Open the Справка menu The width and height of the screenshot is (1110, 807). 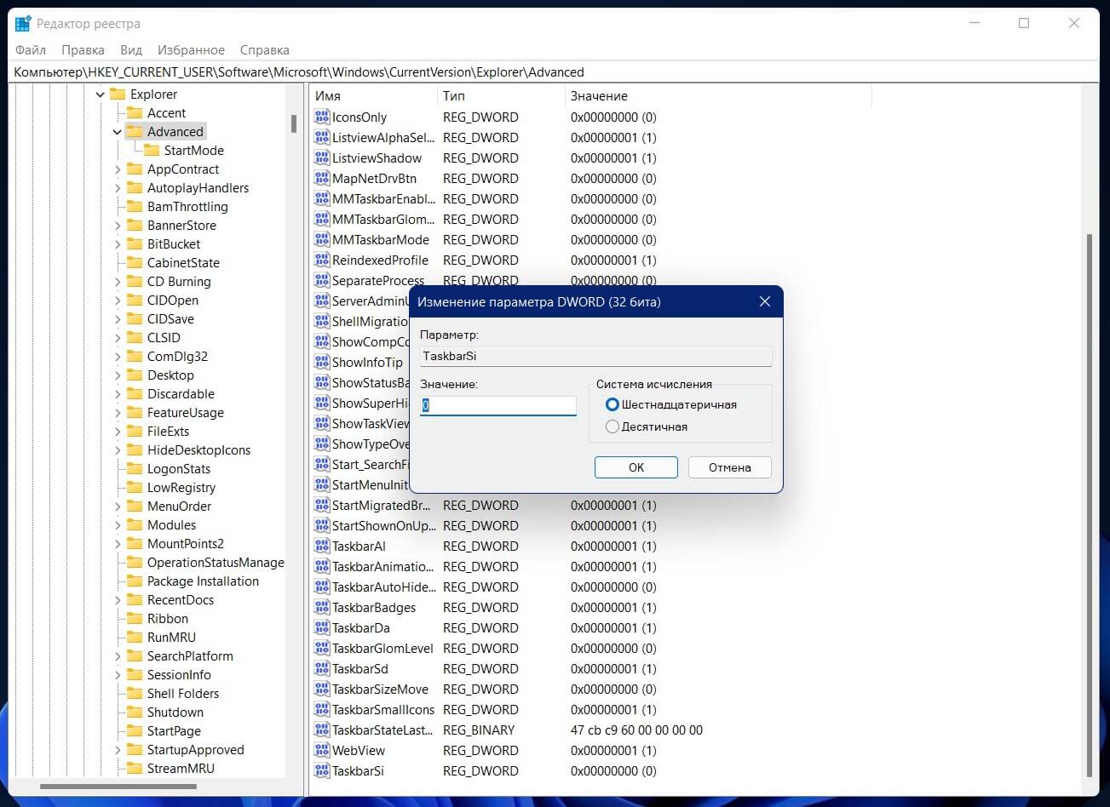point(265,50)
